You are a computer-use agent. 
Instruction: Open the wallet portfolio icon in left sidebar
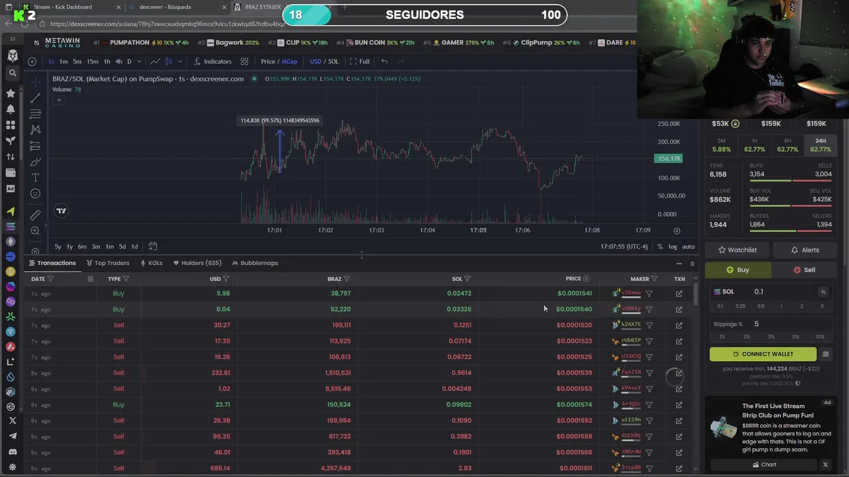point(11,172)
